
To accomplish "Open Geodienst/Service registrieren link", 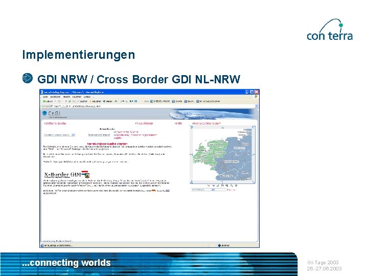I will (135, 135).
